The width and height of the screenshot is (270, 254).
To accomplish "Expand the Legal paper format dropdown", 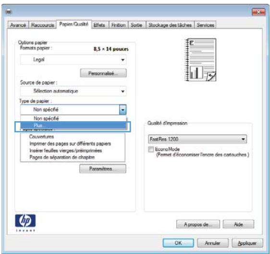I will 73,60.
